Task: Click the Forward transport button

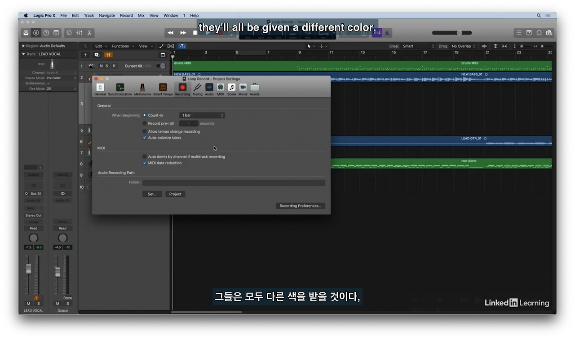Action: (183, 33)
